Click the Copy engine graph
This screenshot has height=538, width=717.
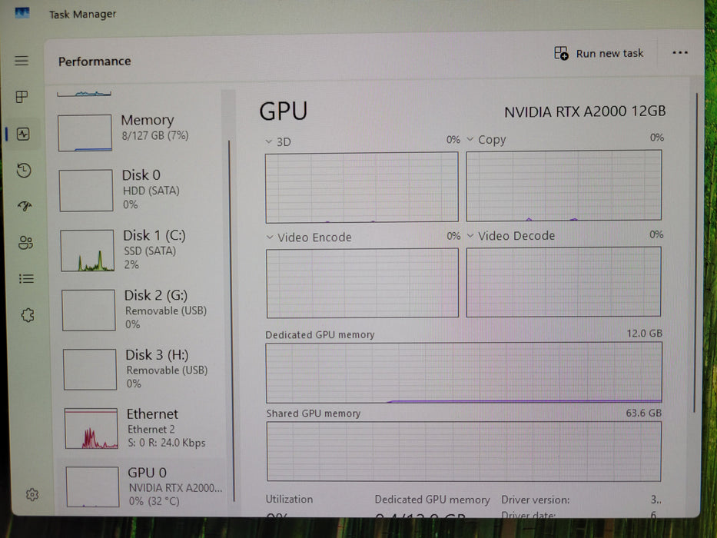(564, 185)
